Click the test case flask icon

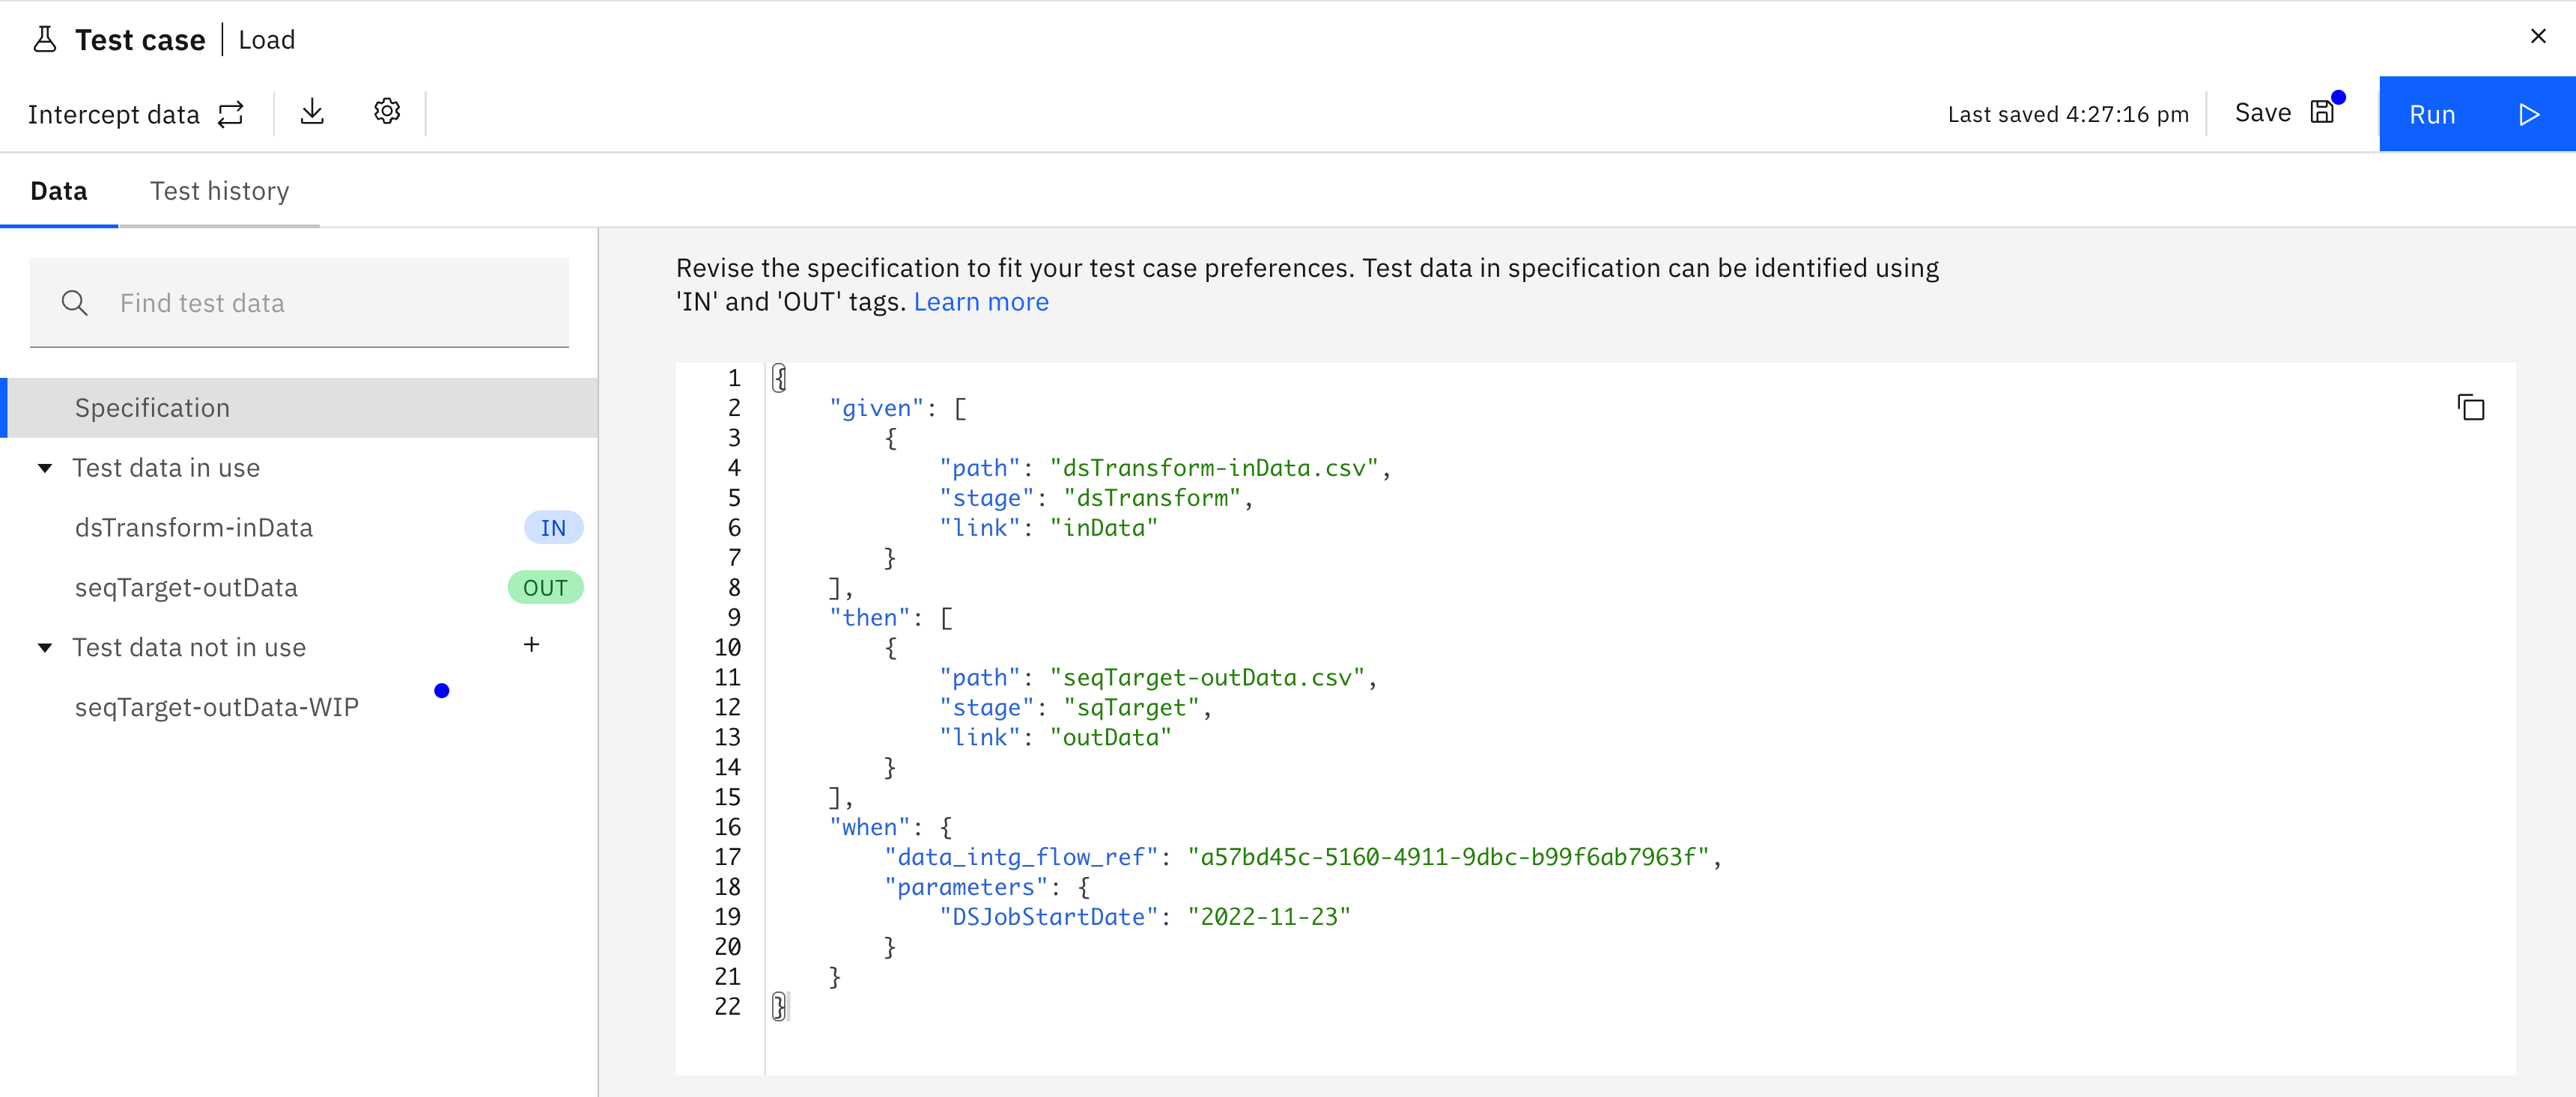coord(44,40)
